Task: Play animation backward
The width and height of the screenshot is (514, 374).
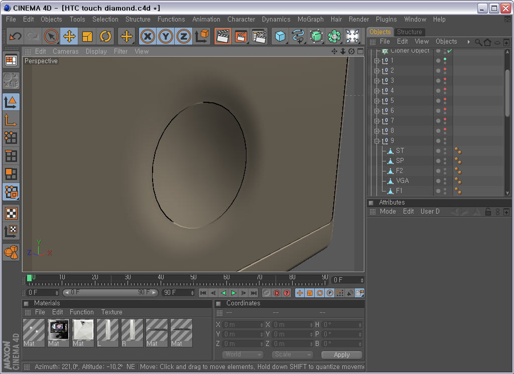Action: (223, 293)
